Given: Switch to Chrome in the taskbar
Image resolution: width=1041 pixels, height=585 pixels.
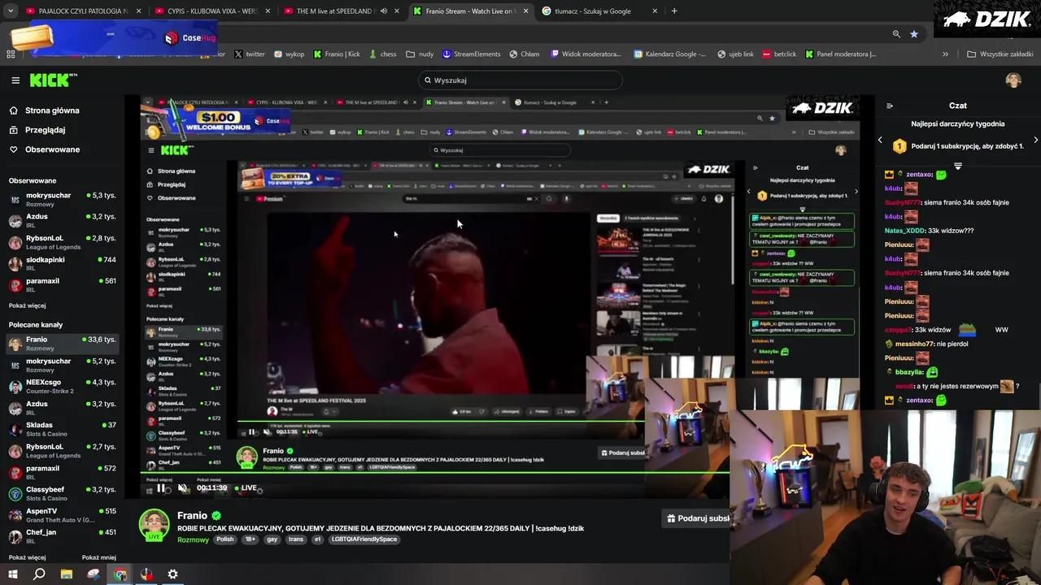Looking at the screenshot, I should (120, 574).
